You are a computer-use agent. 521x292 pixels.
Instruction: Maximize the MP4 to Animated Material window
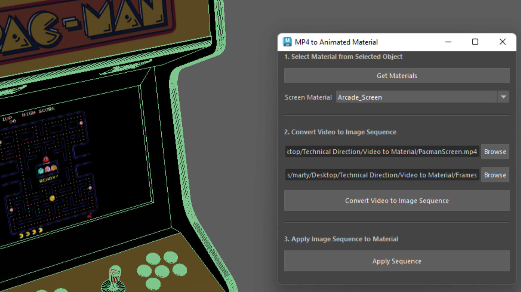(x=475, y=42)
